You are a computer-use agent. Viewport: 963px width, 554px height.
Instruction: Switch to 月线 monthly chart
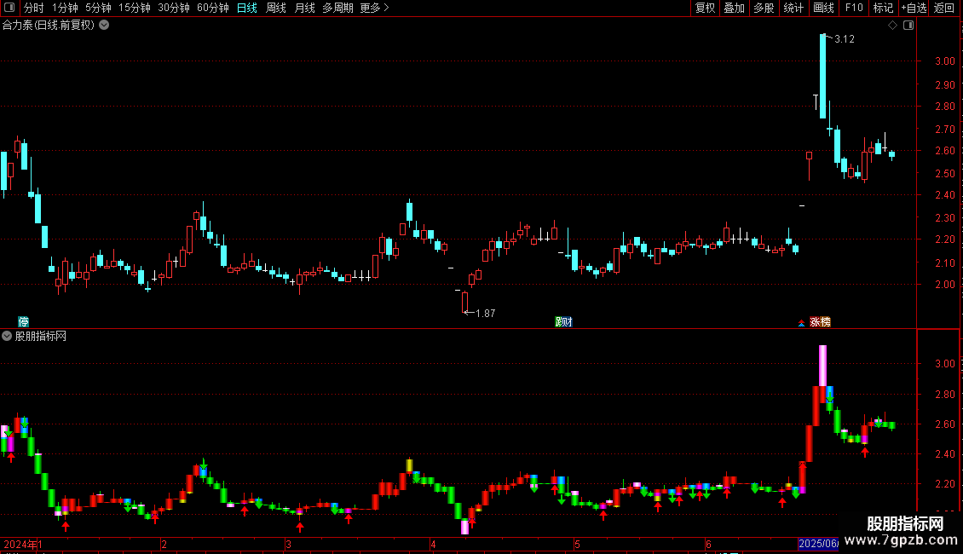304,8
